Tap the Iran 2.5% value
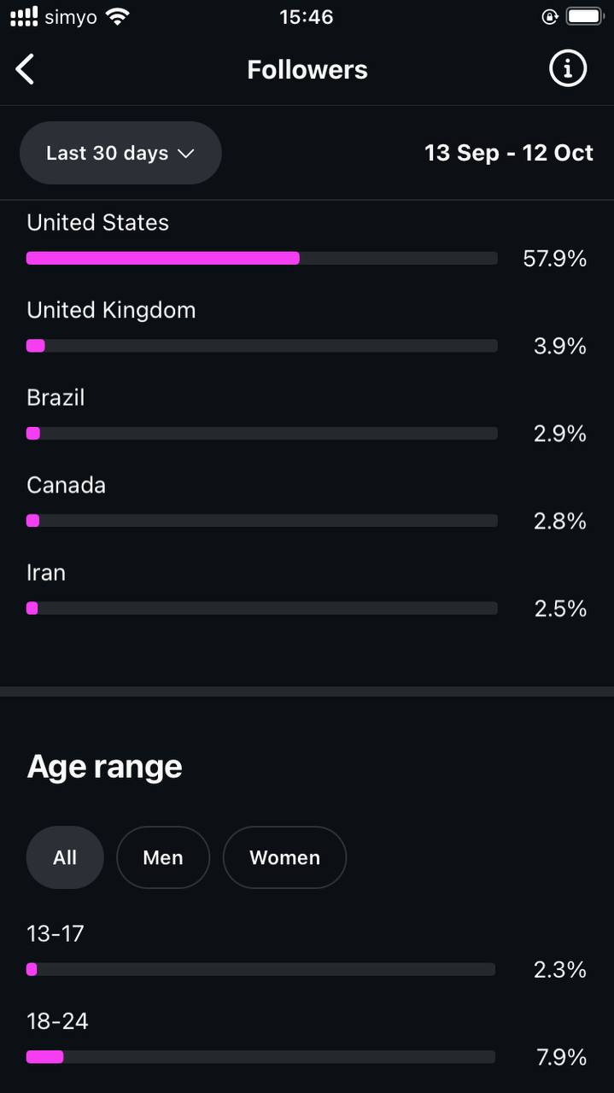The height and width of the screenshot is (1093, 614). (x=560, y=609)
